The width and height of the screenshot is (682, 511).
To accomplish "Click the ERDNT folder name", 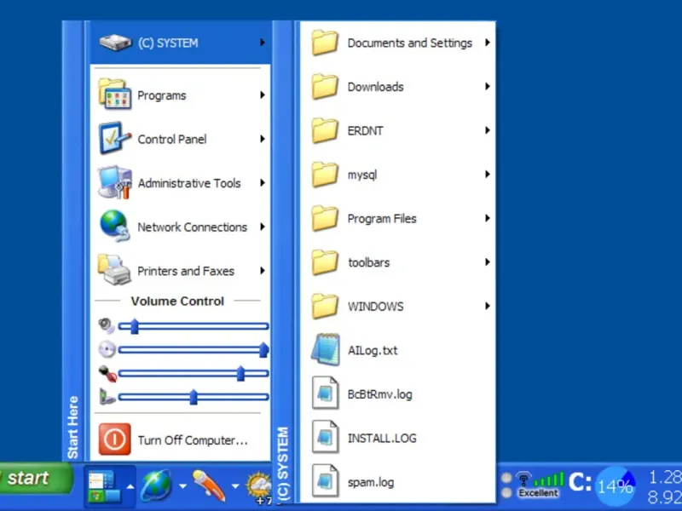I will click(365, 130).
